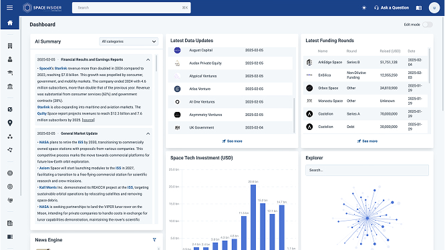Open the hamburger menu in top bar
Image resolution: width=445 pixels, height=250 pixels.
[9, 7]
